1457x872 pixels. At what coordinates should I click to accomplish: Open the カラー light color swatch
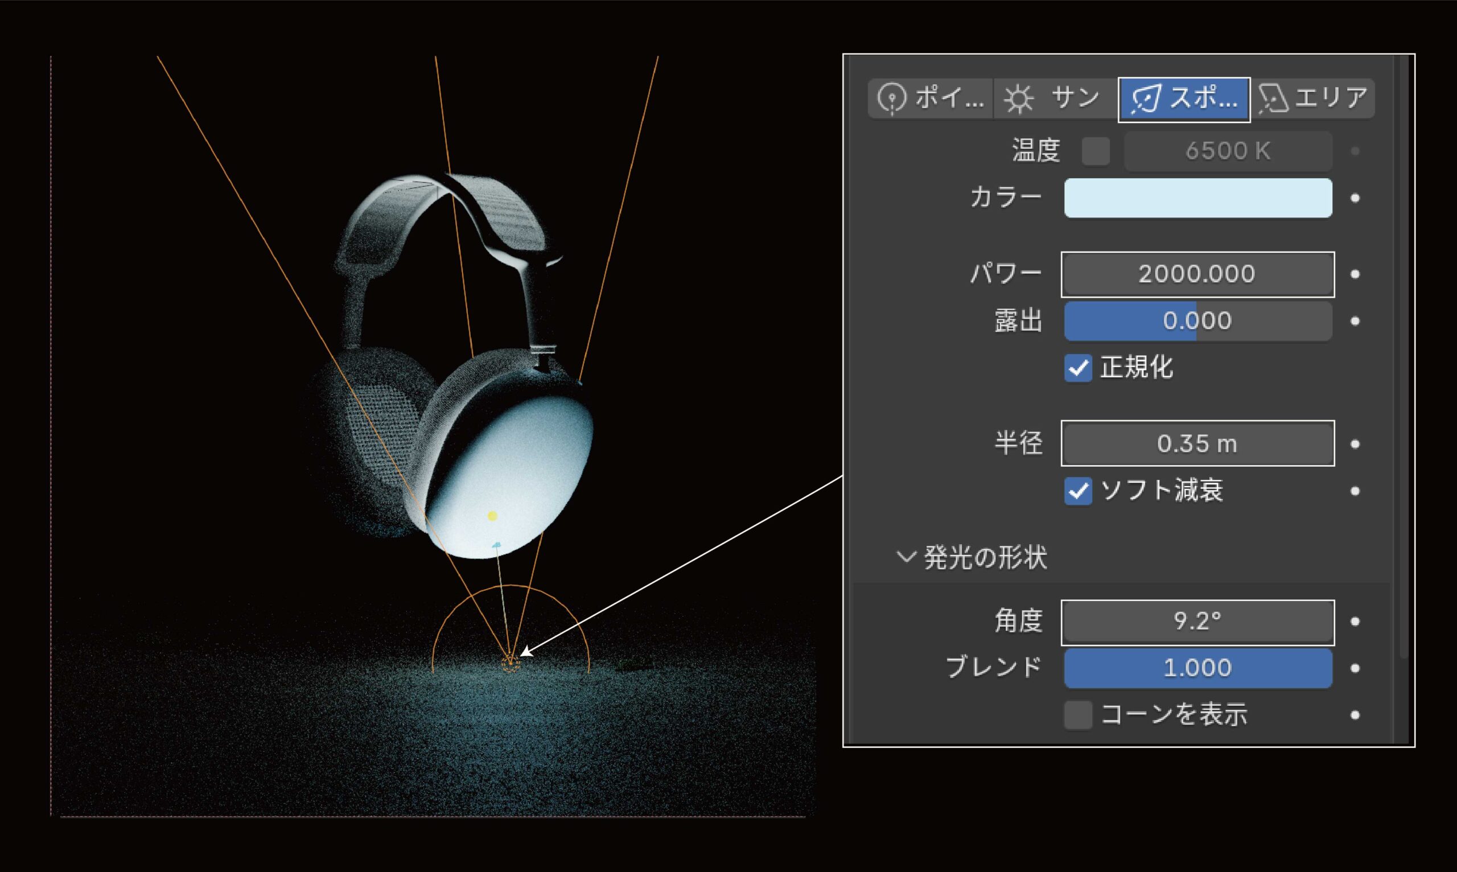[x=1198, y=198]
